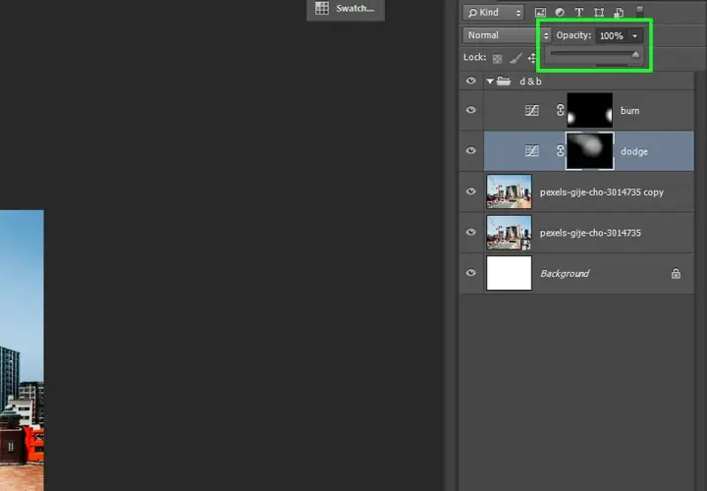Select the d & b group folder icon
This screenshot has width=707, height=491.
[503, 82]
